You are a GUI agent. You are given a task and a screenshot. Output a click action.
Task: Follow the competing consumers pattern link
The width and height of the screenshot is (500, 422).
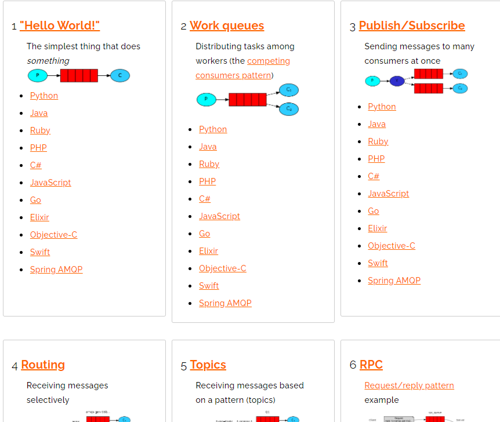(242, 68)
